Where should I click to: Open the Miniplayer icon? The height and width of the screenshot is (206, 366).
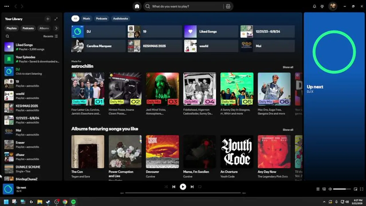(355, 189)
